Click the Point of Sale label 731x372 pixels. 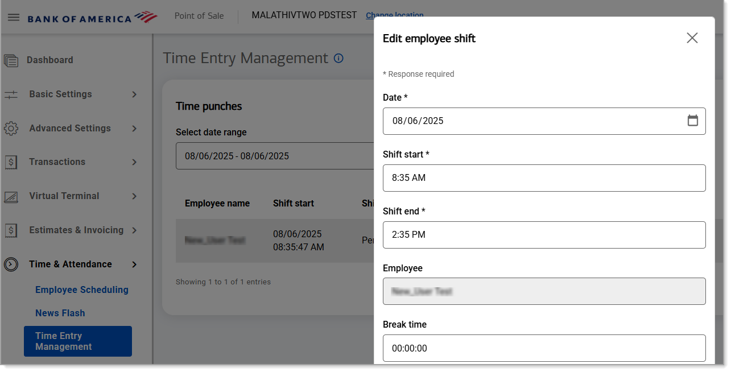(199, 16)
